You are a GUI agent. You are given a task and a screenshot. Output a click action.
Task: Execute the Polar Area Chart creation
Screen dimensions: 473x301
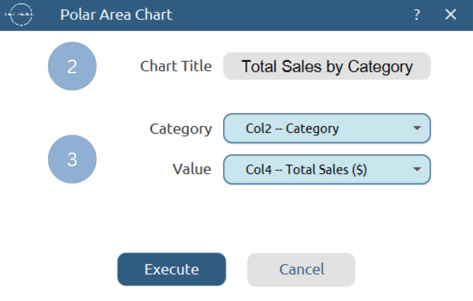click(x=172, y=269)
